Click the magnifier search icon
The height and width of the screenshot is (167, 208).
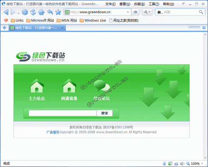point(201,12)
